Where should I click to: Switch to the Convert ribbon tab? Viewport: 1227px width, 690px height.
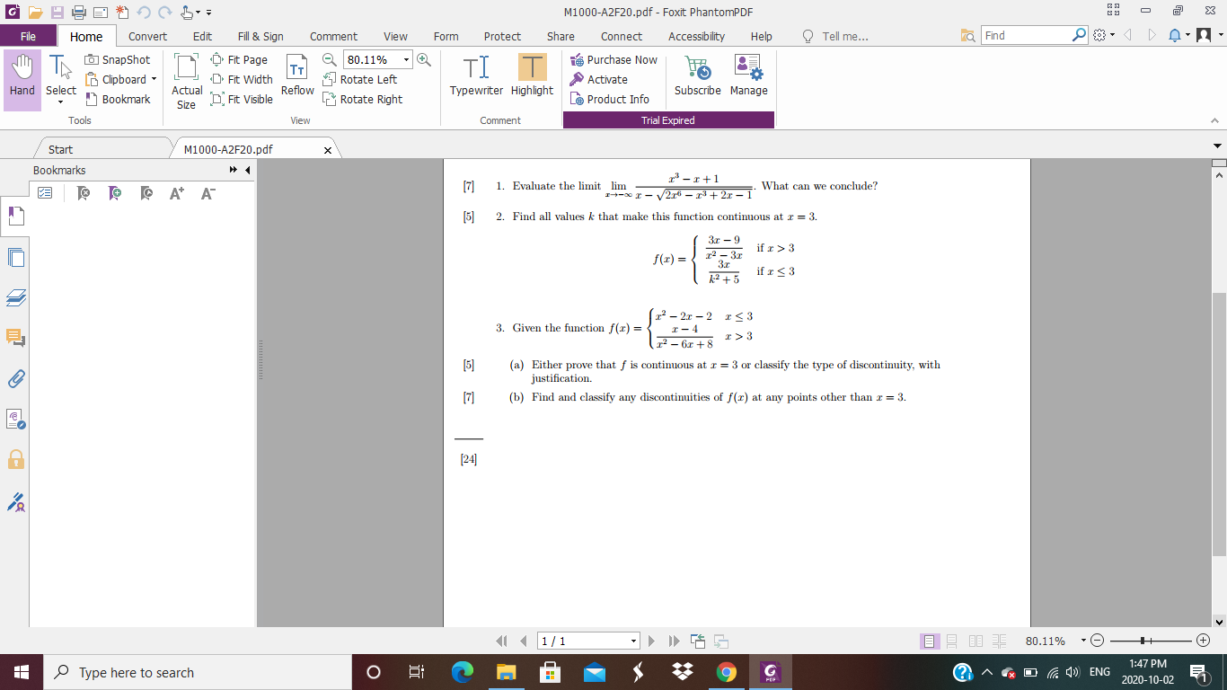(x=146, y=36)
